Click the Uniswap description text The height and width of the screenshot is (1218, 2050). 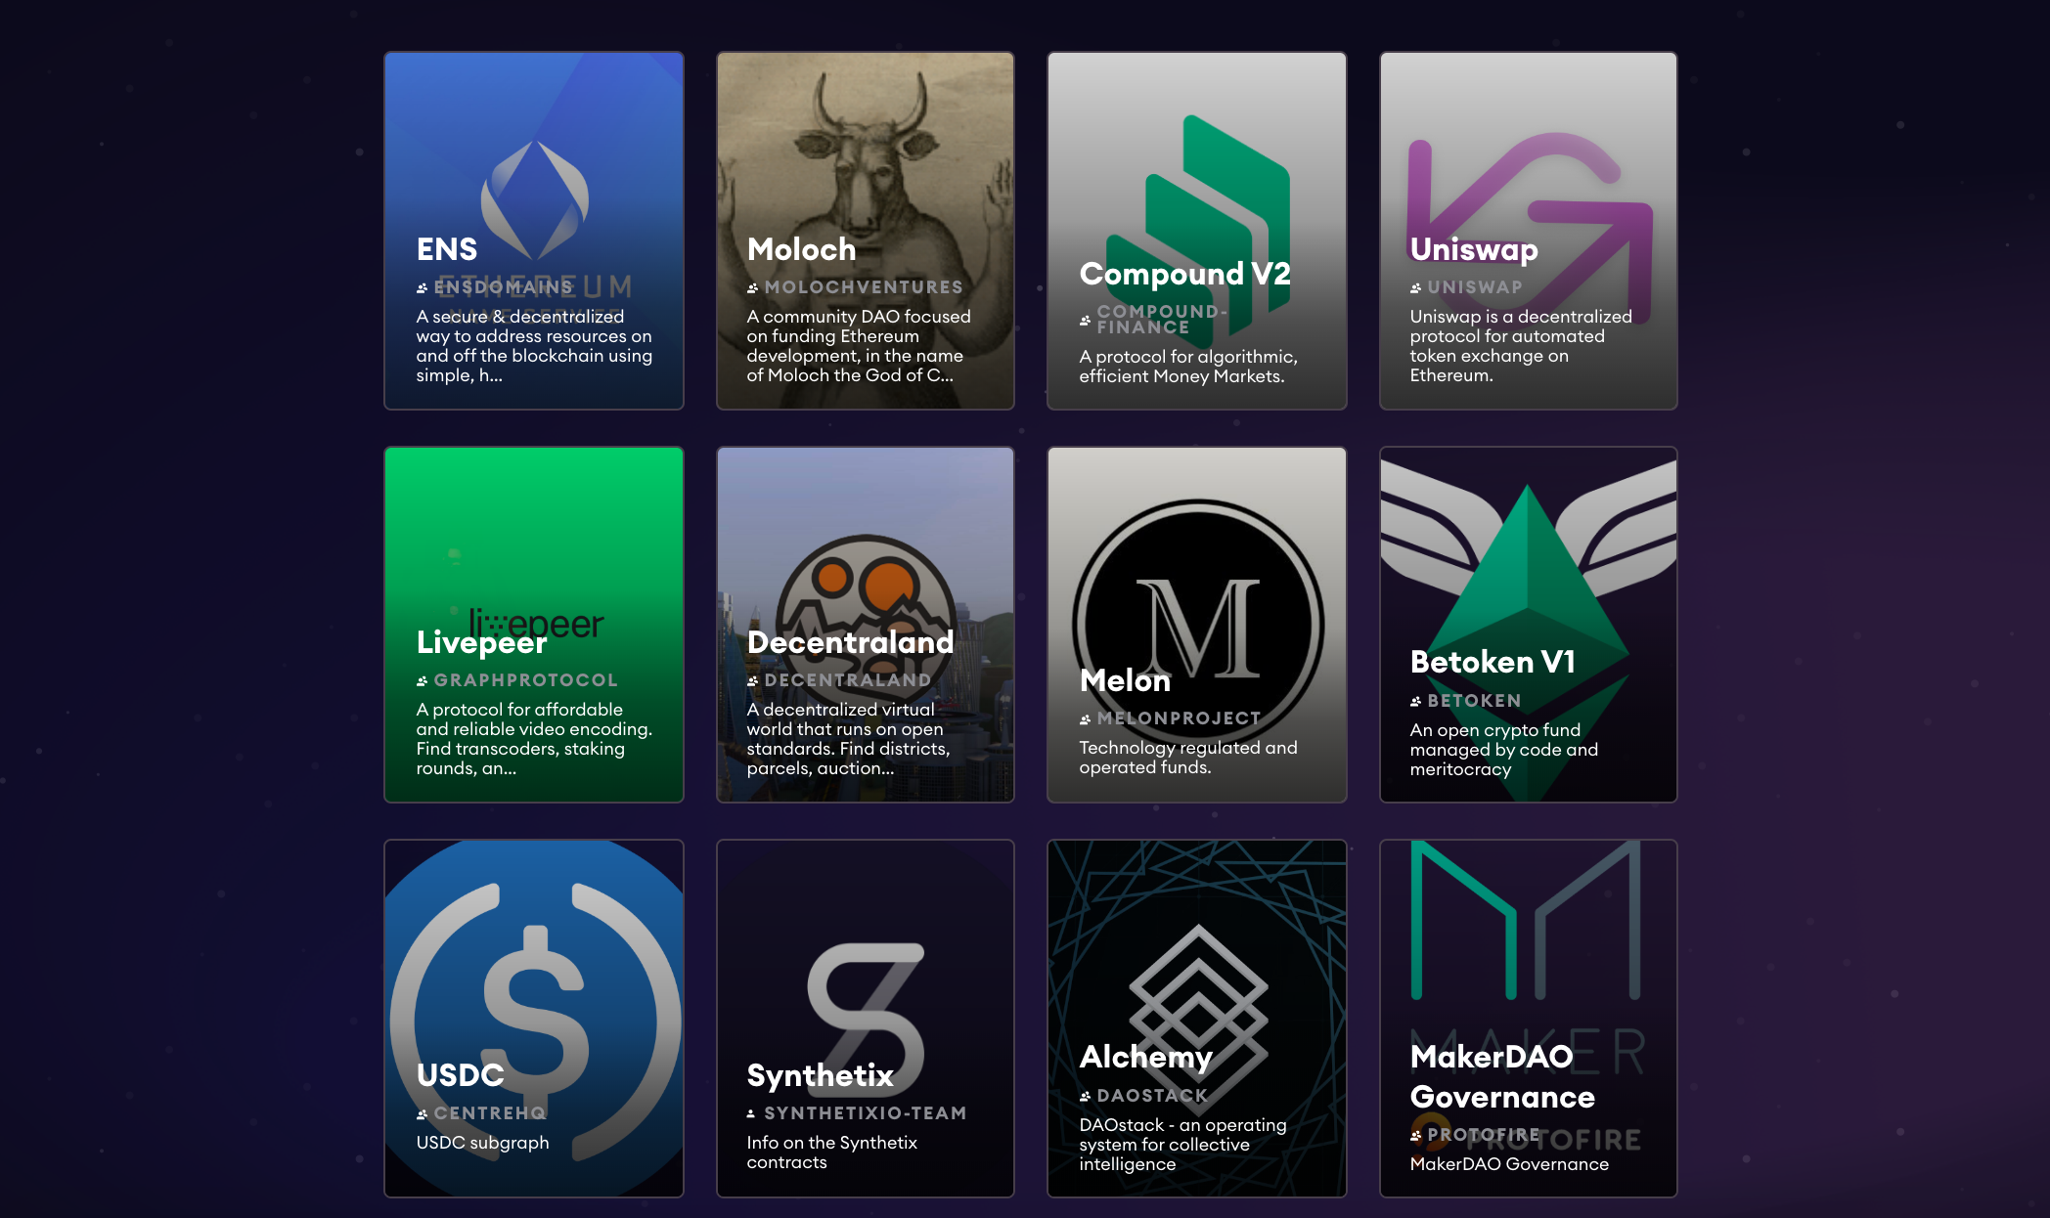click(1520, 346)
